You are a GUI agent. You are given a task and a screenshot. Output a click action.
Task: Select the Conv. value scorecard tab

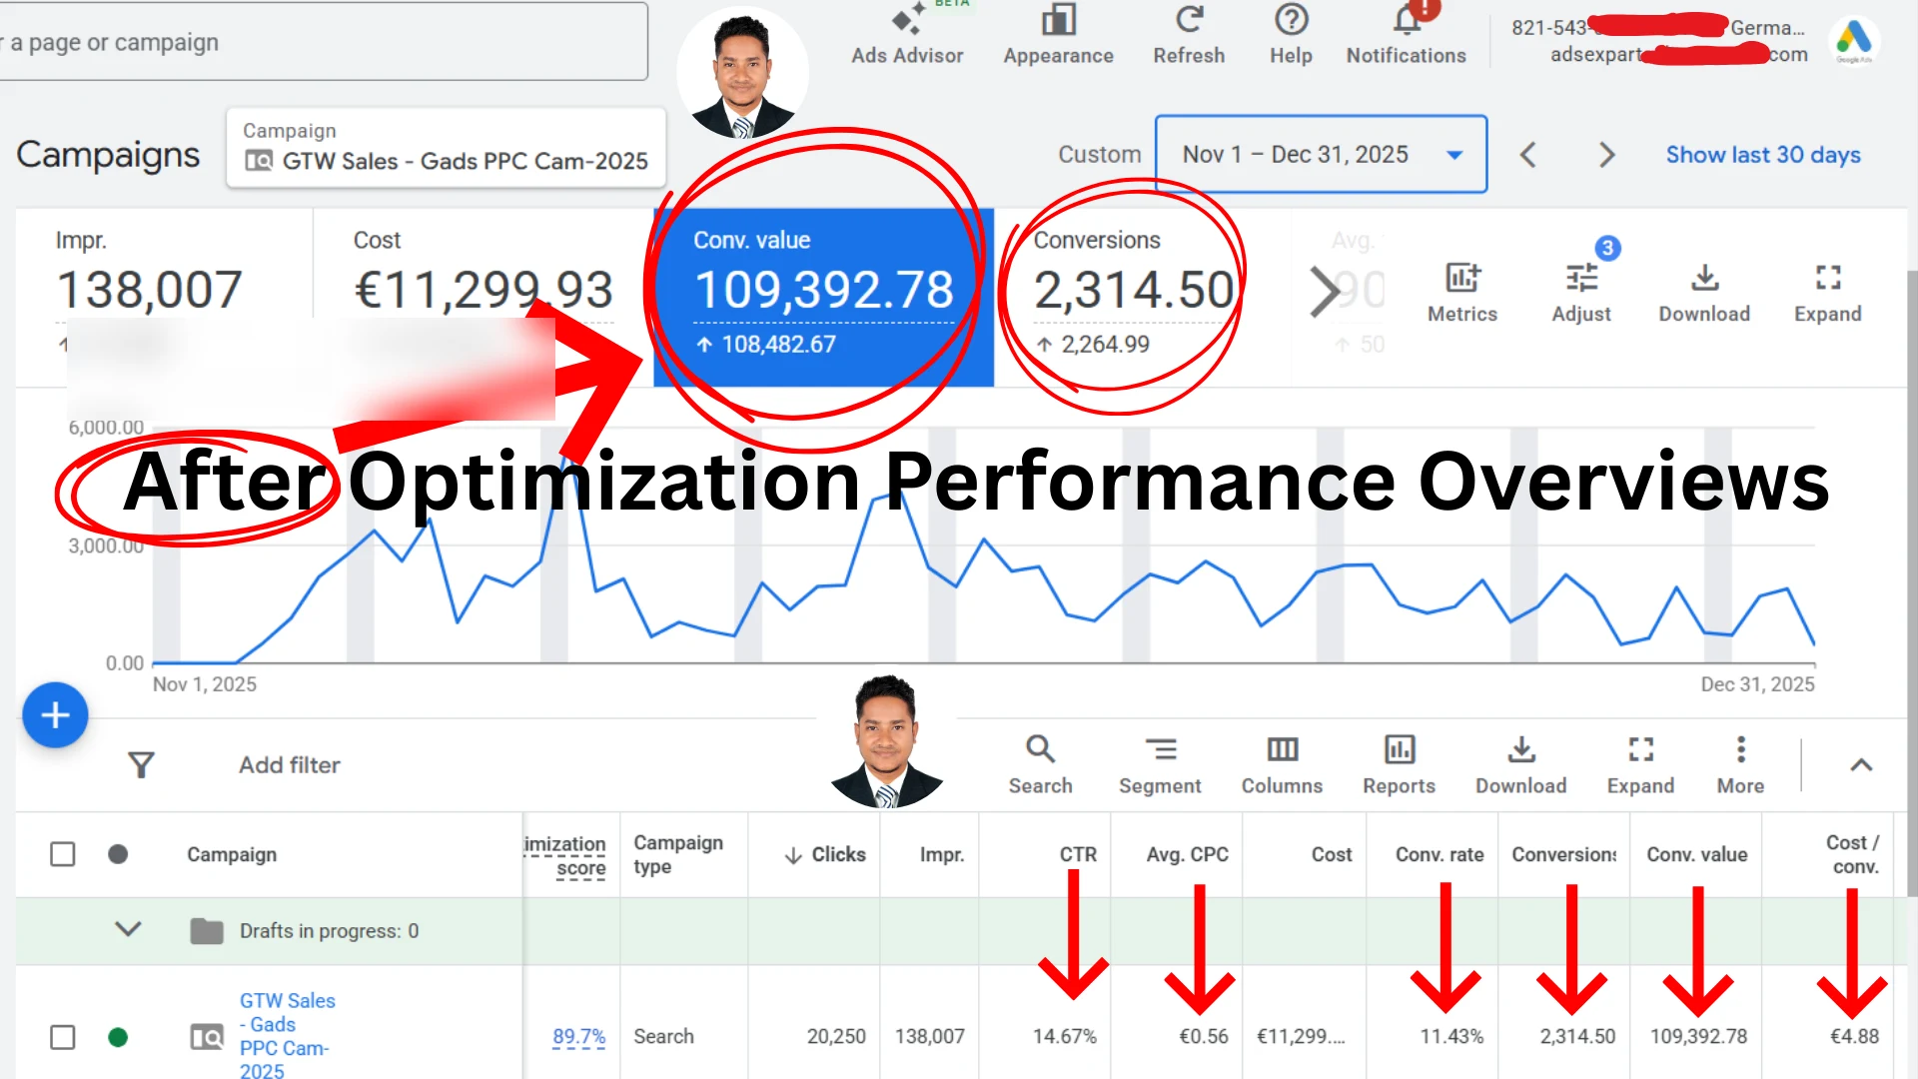(823, 297)
